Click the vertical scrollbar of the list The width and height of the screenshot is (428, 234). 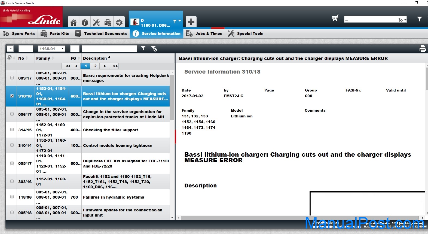pos(172,98)
